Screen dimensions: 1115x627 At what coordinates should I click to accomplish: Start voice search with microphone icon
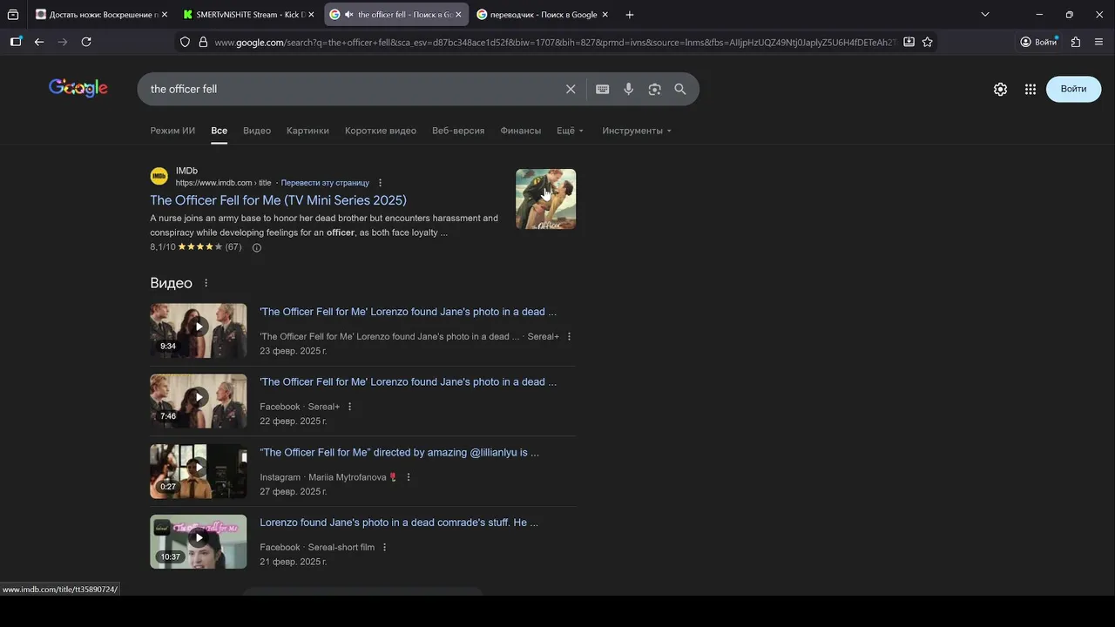pos(628,89)
